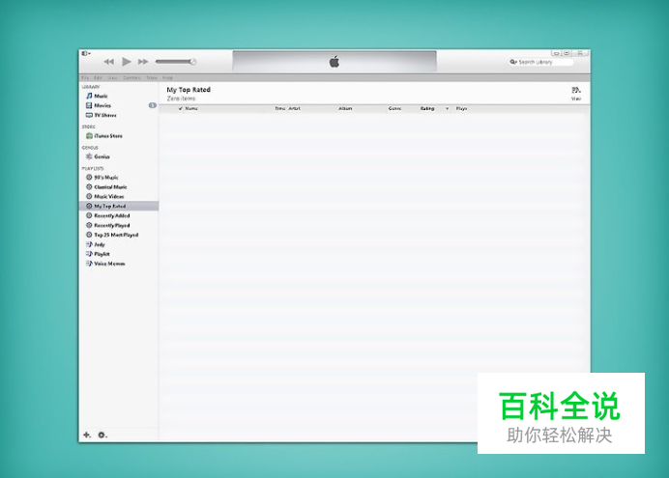Click the music note icon beside Music
669x478 pixels.
point(89,96)
